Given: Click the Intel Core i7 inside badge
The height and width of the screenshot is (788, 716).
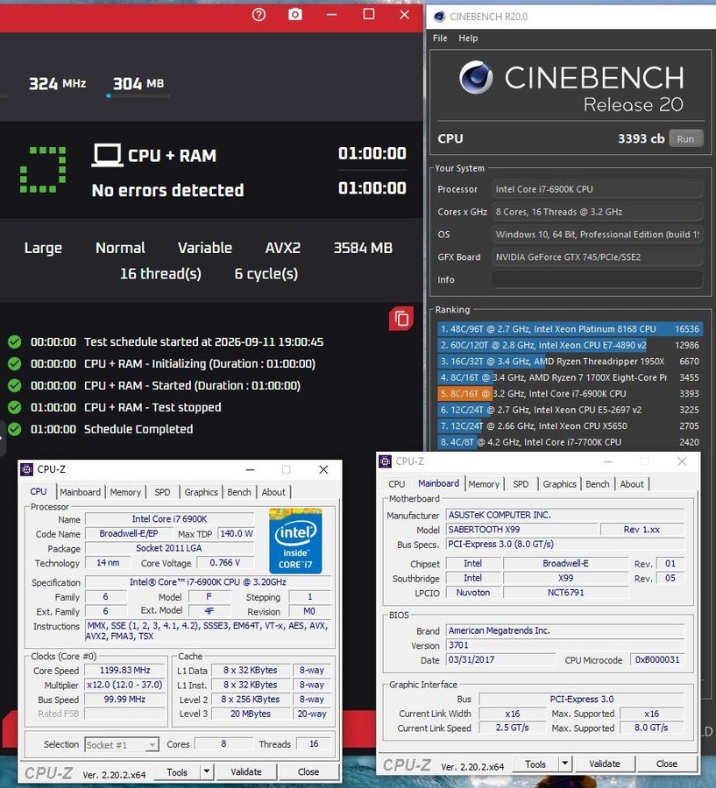Looking at the screenshot, I should click(x=295, y=541).
